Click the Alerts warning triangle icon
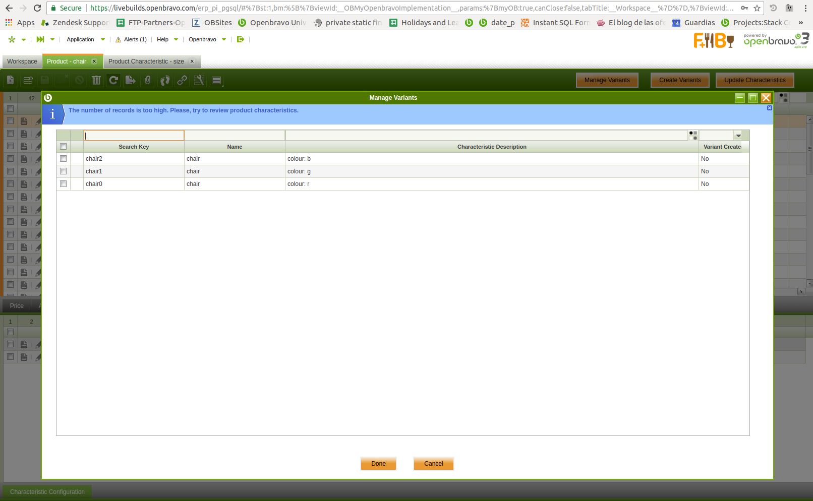Image resolution: width=813 pixels, height=501 pixels. coord(119,40)
